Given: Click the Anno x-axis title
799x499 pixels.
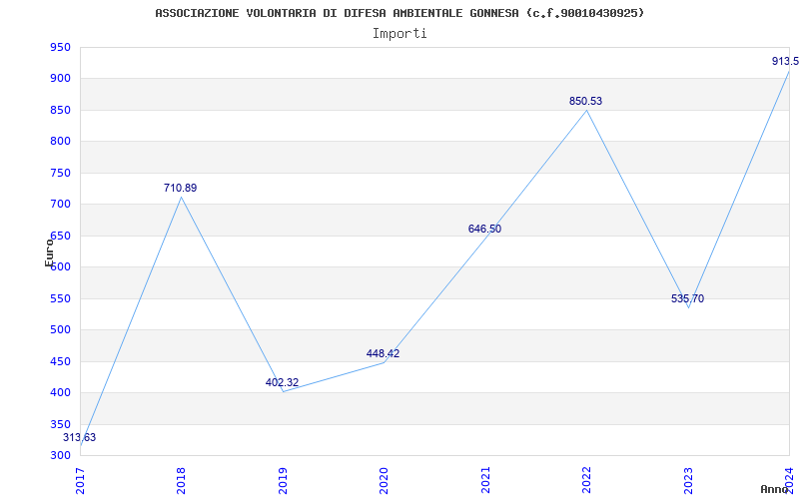Looking at the screenshot, I should pos(774,489).
